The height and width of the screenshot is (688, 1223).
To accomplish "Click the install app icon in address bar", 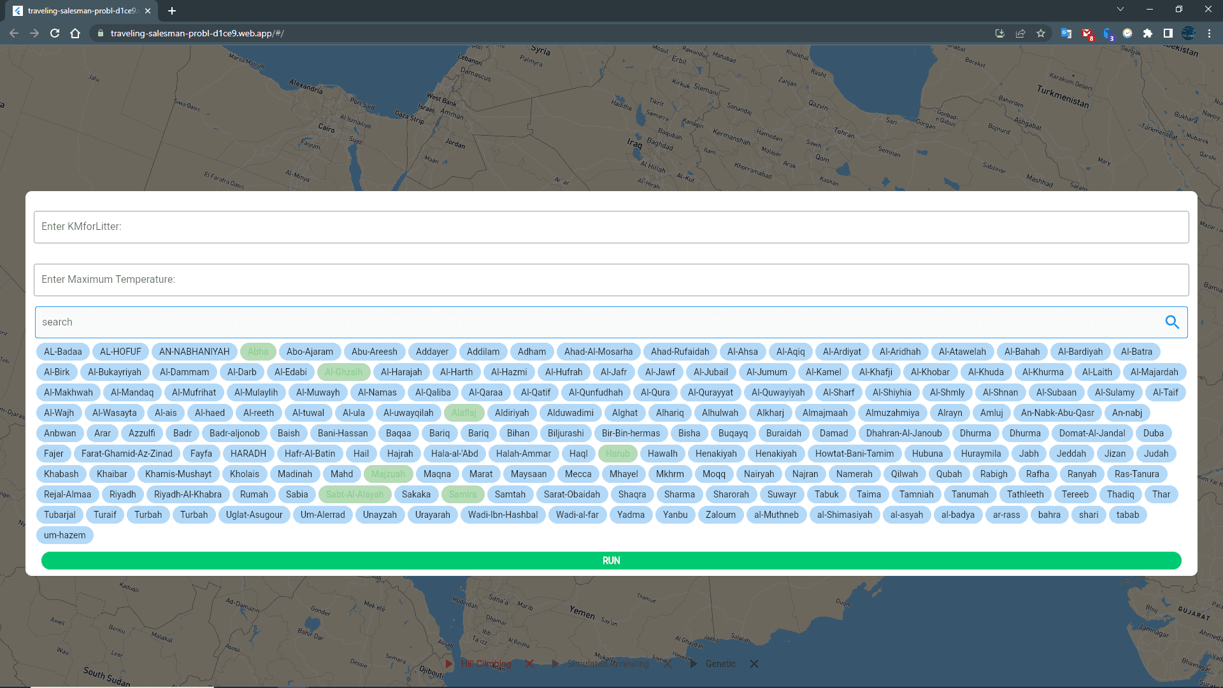I will point(1000,33).
